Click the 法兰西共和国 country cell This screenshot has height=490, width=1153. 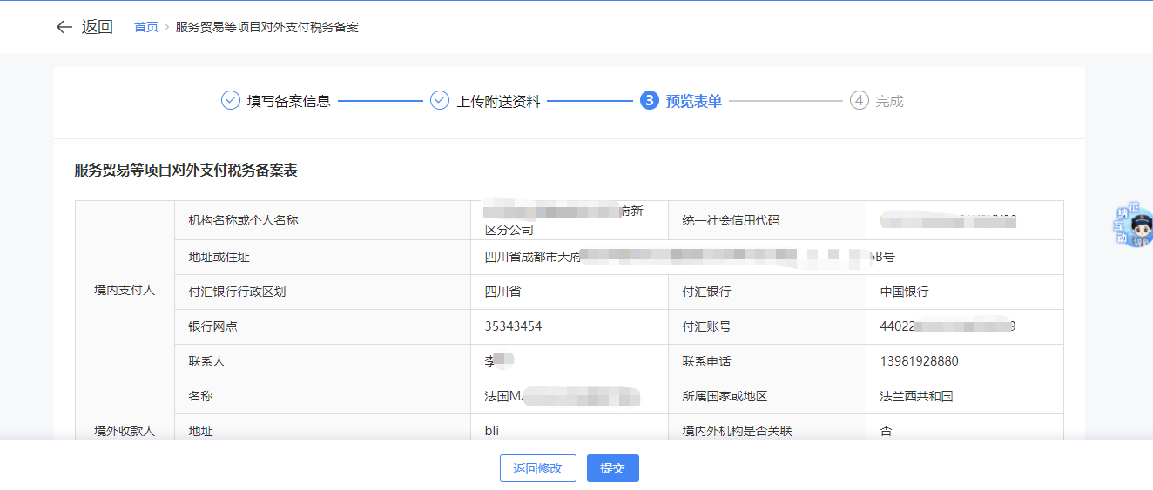tap(916, 396)
